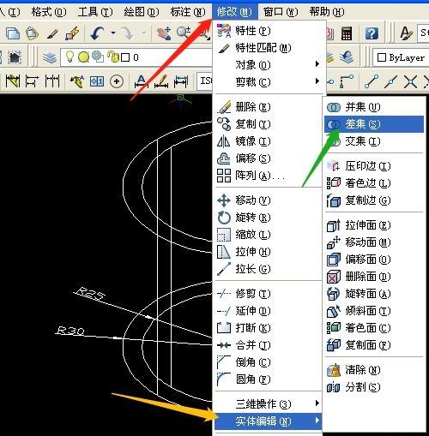Choose 分割(S) separate command

pyautogui.click(x=374, y=387)
